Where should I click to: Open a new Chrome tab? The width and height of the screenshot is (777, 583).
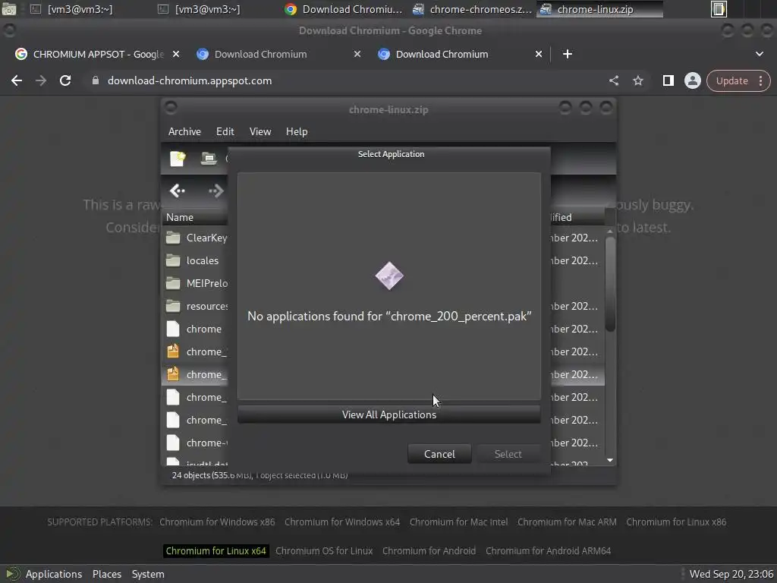click(x=568, y=54)
